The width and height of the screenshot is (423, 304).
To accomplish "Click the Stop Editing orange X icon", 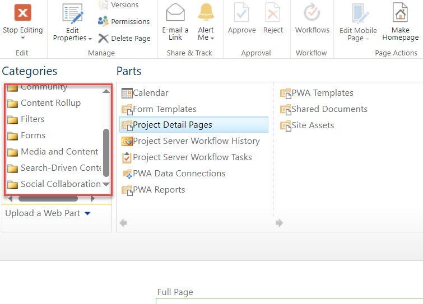I will click(x=22, y=12).
